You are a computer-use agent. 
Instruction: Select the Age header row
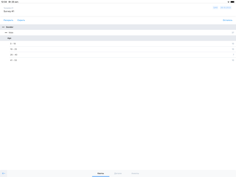(118, 38)
